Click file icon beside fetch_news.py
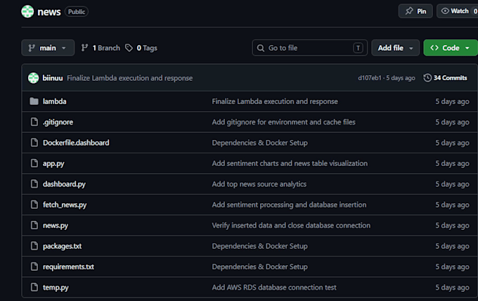Screen dimensions: 478x301 (34, 205)
